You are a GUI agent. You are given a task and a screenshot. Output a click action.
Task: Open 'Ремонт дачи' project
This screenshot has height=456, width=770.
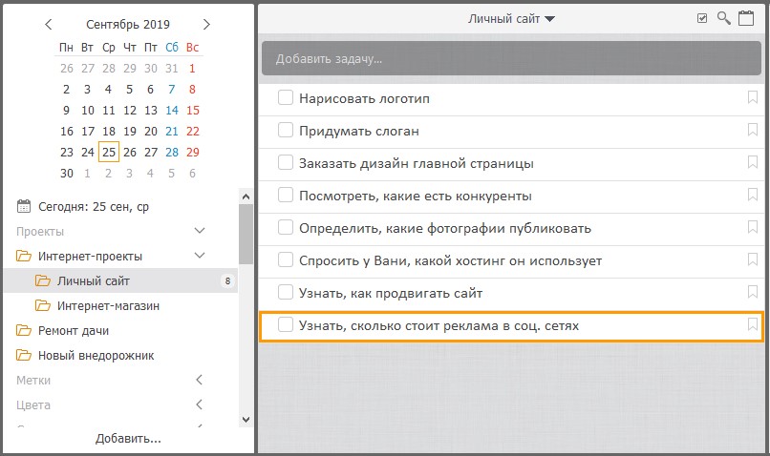point(74,330)
